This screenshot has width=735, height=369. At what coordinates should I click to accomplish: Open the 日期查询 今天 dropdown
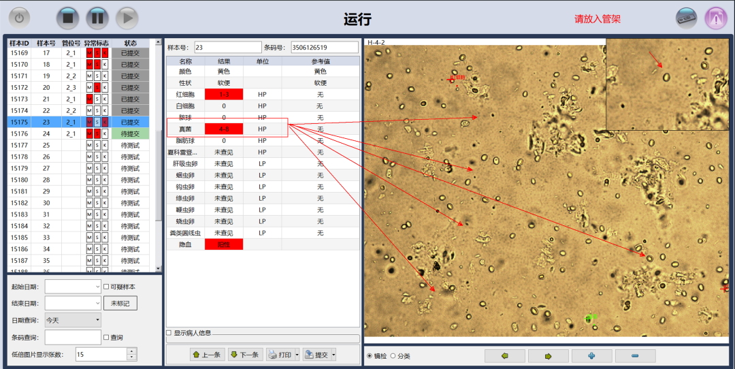(x=73, y=320)
